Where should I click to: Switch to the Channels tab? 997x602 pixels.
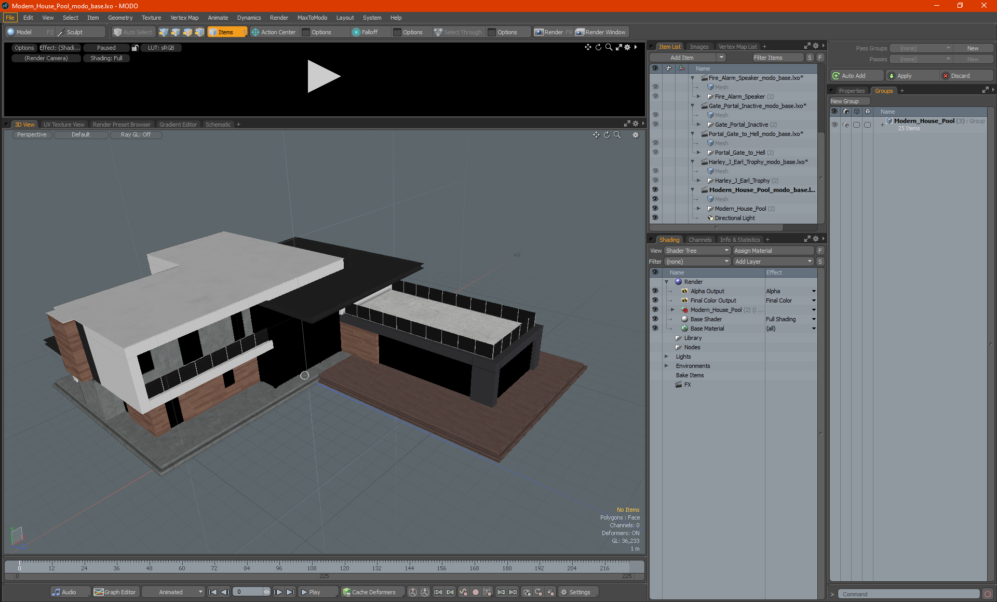tap(699, 240)
